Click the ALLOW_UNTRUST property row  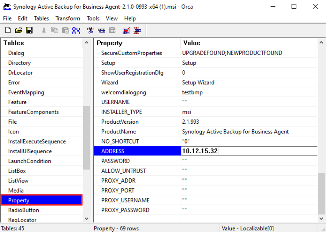coord(205,171)
